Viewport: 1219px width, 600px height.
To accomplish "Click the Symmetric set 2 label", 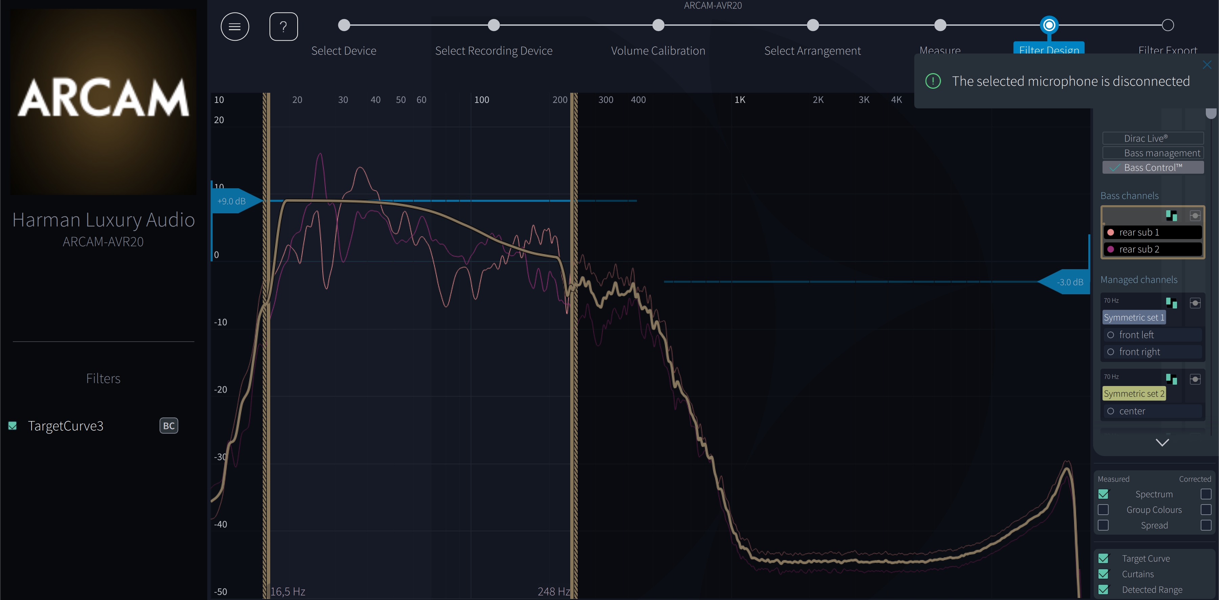I will (1134, 394).
